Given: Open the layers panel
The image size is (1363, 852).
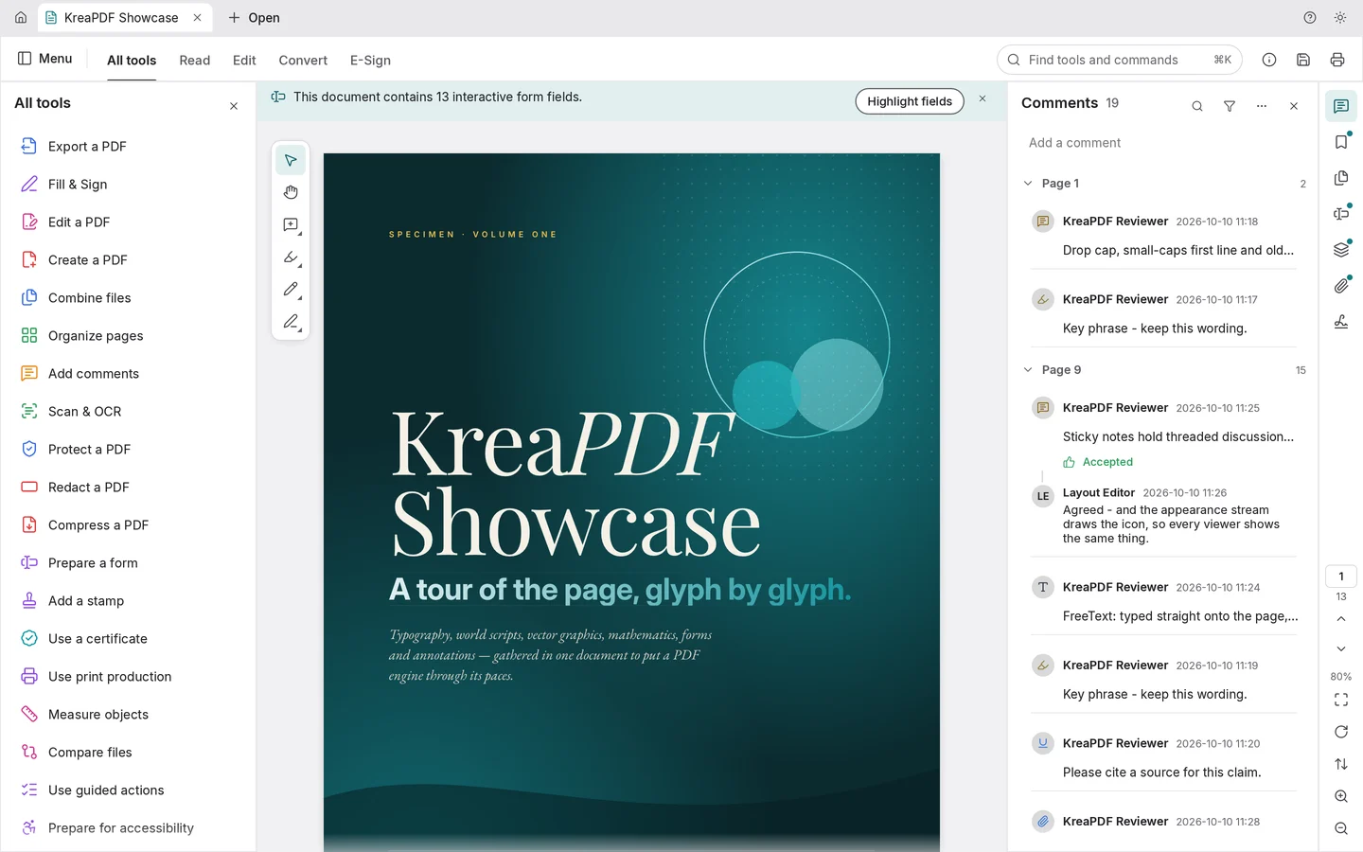Looking at the screenshot, I should (1341, 250).
